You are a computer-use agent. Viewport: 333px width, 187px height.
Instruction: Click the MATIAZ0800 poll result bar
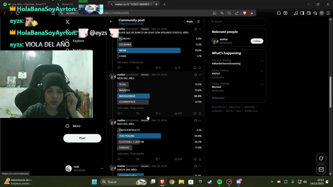coord(133,96)
